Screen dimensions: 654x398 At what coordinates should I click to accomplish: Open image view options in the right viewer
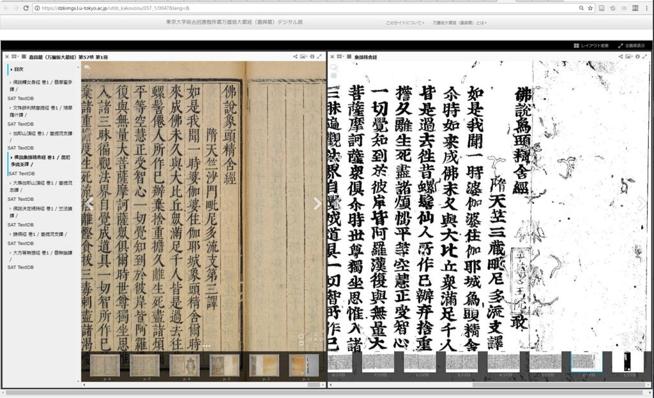point(628,57)
